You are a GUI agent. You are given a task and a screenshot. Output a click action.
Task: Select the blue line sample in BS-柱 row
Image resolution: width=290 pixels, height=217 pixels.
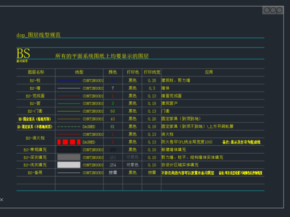(x=69, y=81)
